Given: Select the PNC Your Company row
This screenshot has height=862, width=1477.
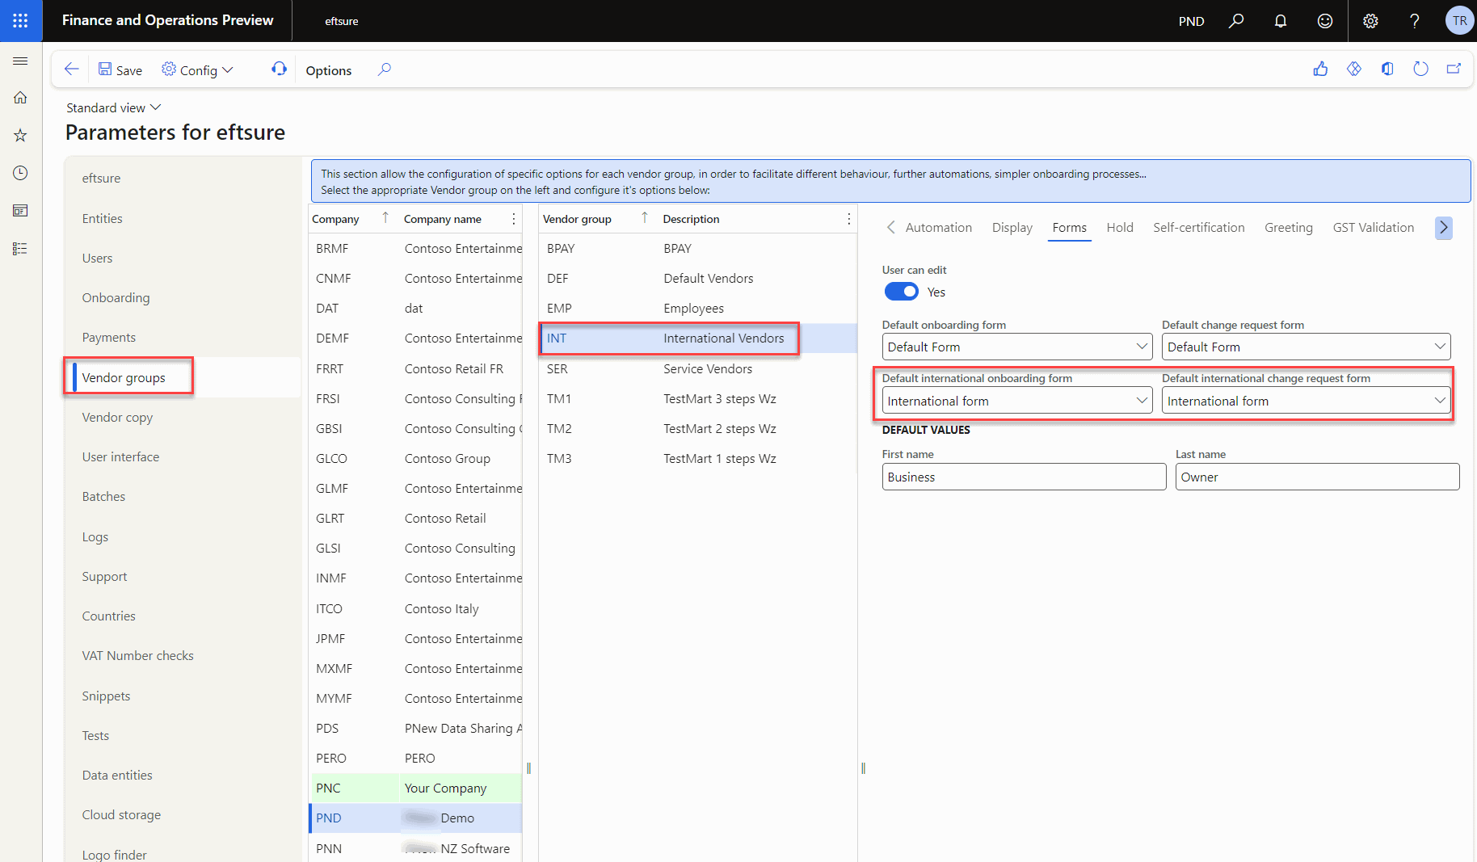Looking at the screenshot, I should 416,788.
